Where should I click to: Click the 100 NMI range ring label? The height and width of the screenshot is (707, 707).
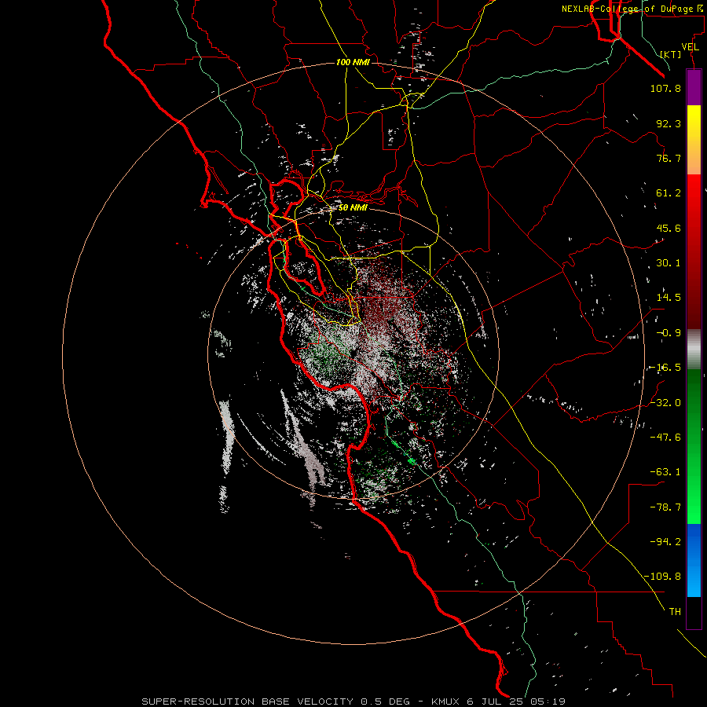pos(353,62)
